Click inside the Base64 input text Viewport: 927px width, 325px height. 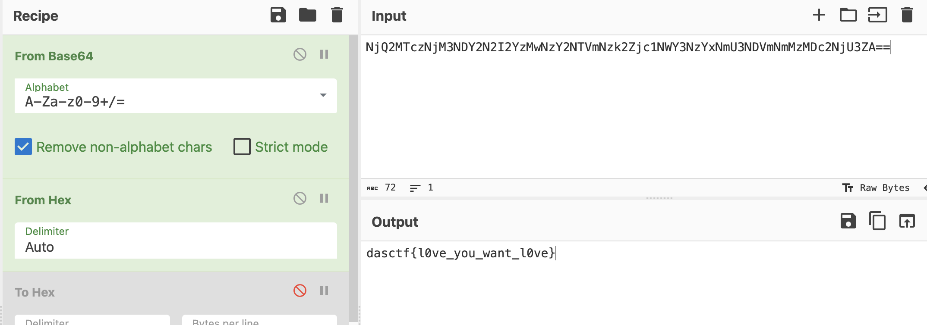pyautogui.click(x=627, y=47)
